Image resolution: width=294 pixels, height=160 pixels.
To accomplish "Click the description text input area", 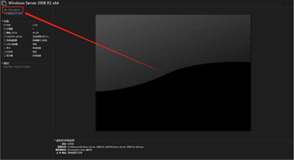I will click(27, 67).
